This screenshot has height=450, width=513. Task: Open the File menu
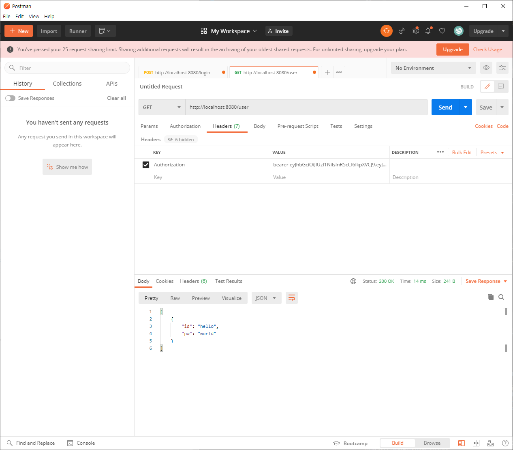(6, 16)
